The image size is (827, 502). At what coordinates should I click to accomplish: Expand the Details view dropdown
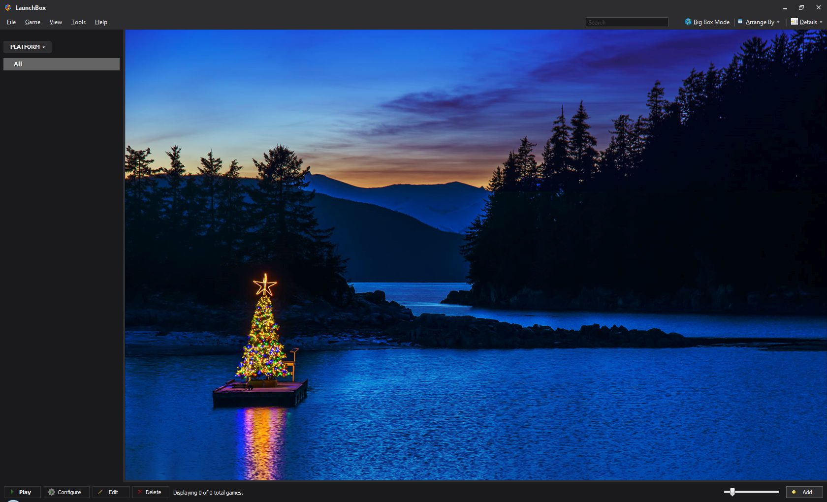coord(806,22)
